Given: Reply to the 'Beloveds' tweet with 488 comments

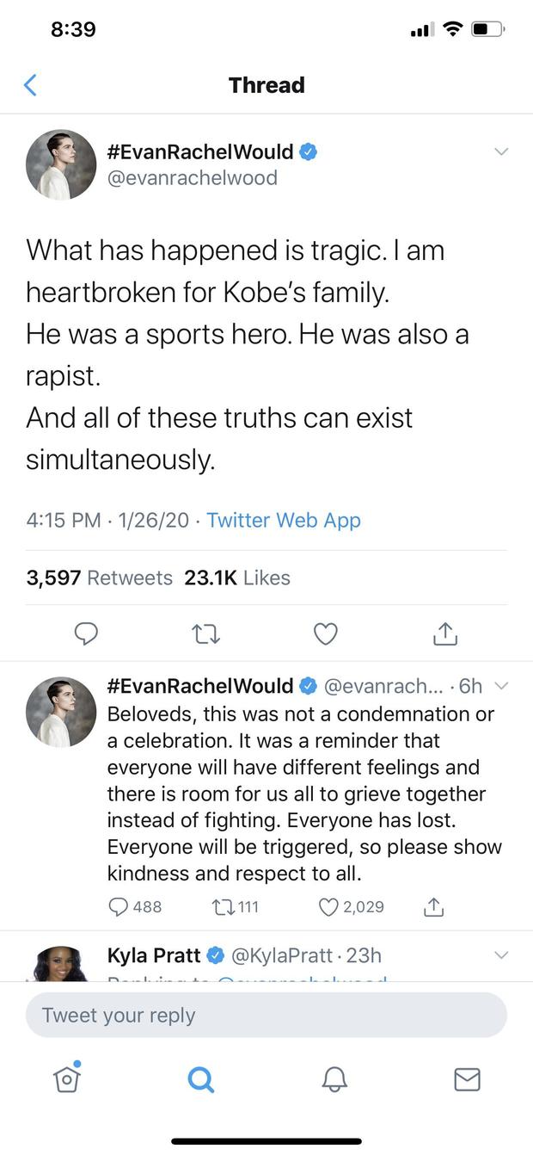Looking at the screenshot, I should [119, 906].
